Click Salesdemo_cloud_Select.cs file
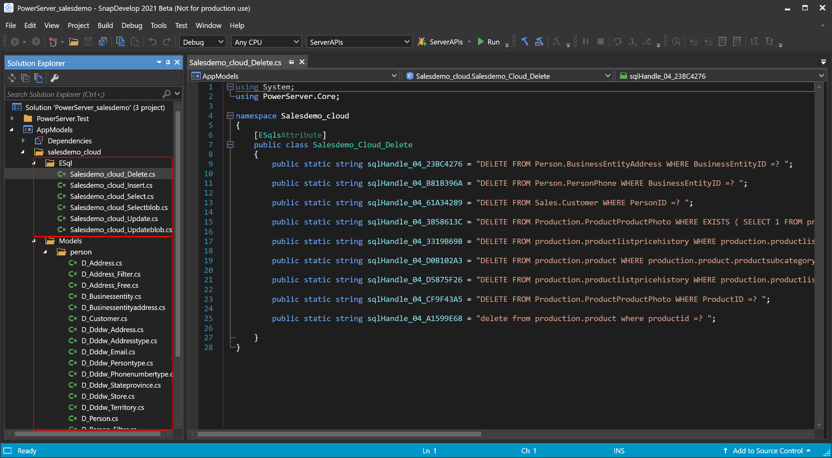The width and height of the screenshot is (832, 458). pyautogui.click(x=112, y=196)
